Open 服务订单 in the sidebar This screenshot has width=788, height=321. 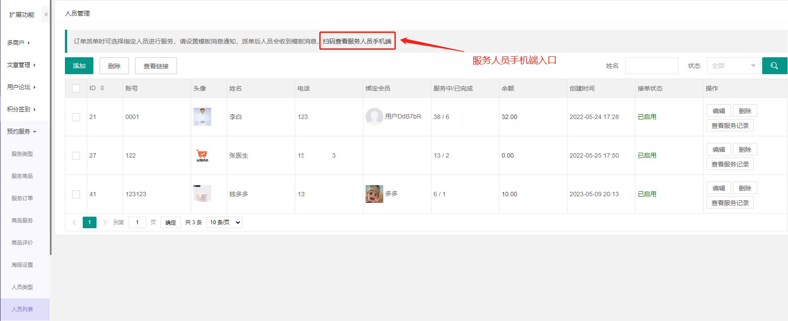coord(22,198)
